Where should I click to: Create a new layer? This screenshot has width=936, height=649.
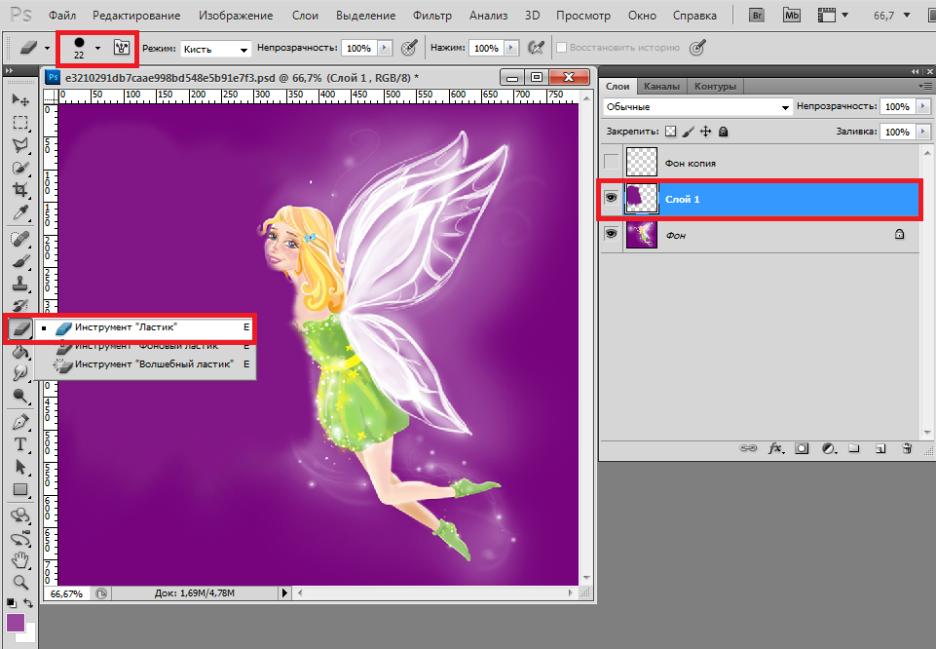(880, 448)
